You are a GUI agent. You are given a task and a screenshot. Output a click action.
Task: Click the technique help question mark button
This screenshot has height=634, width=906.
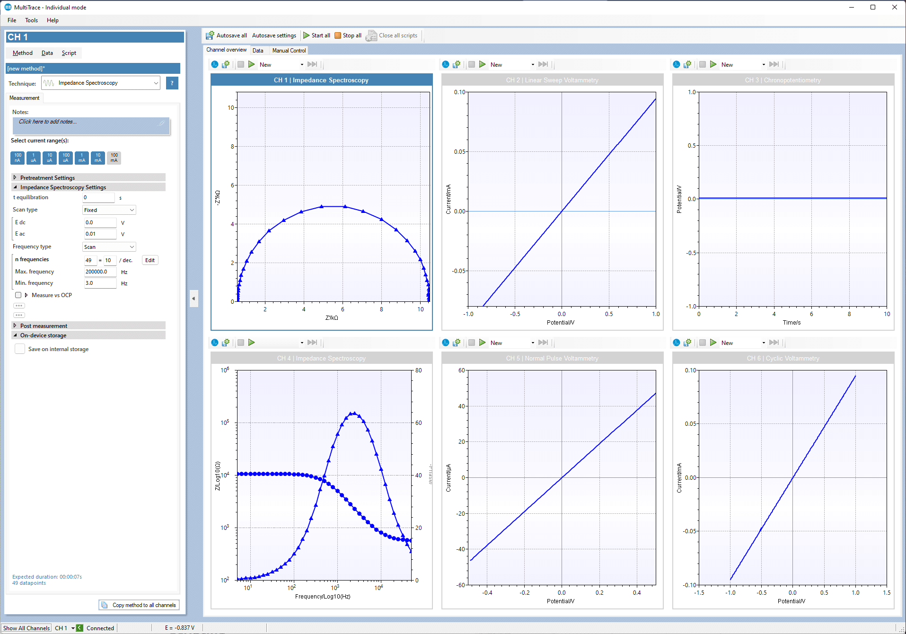[172, 83]
